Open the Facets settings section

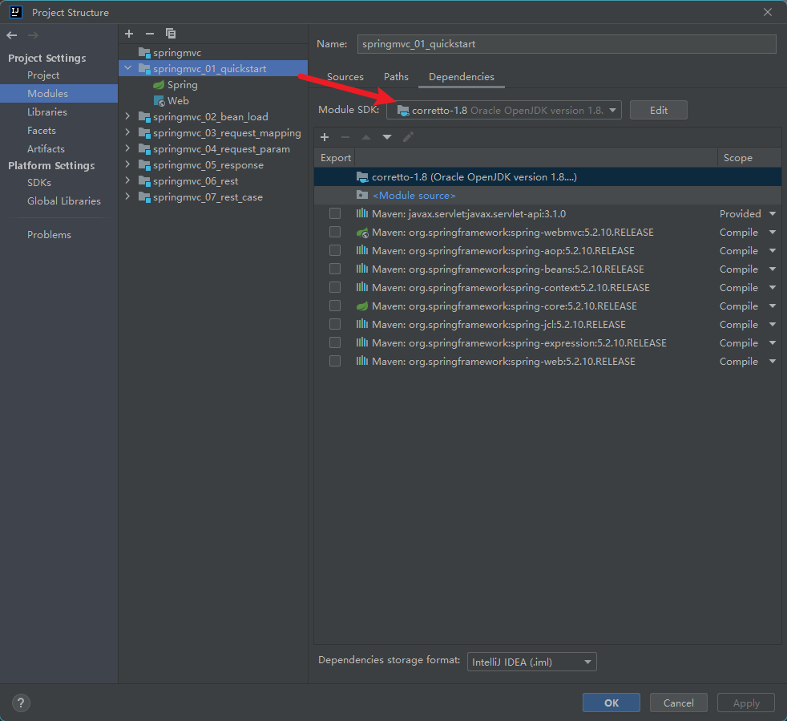(x=42, y=131)
